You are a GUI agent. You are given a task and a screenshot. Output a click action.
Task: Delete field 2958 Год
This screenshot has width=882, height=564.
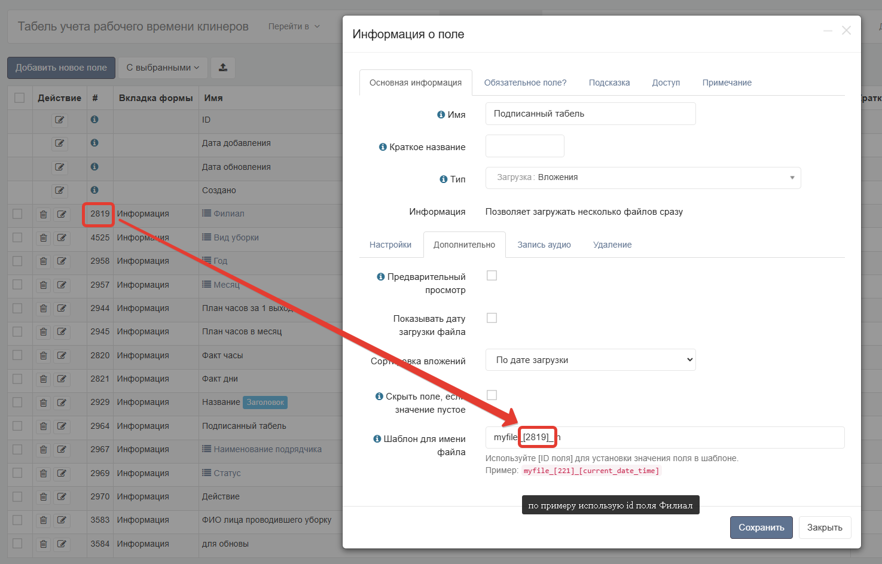tap(44, 261)
